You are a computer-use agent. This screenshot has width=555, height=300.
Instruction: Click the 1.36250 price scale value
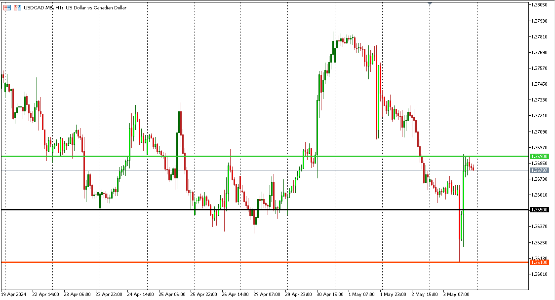click(539, 242)
